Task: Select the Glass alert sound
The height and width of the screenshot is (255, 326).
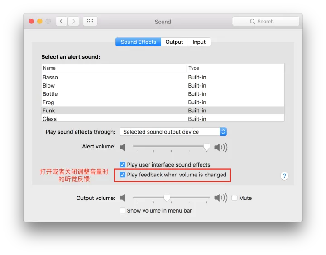Action: [x=163, y=118]
